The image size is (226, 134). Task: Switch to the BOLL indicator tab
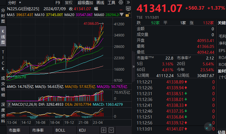tap(61, 130)
